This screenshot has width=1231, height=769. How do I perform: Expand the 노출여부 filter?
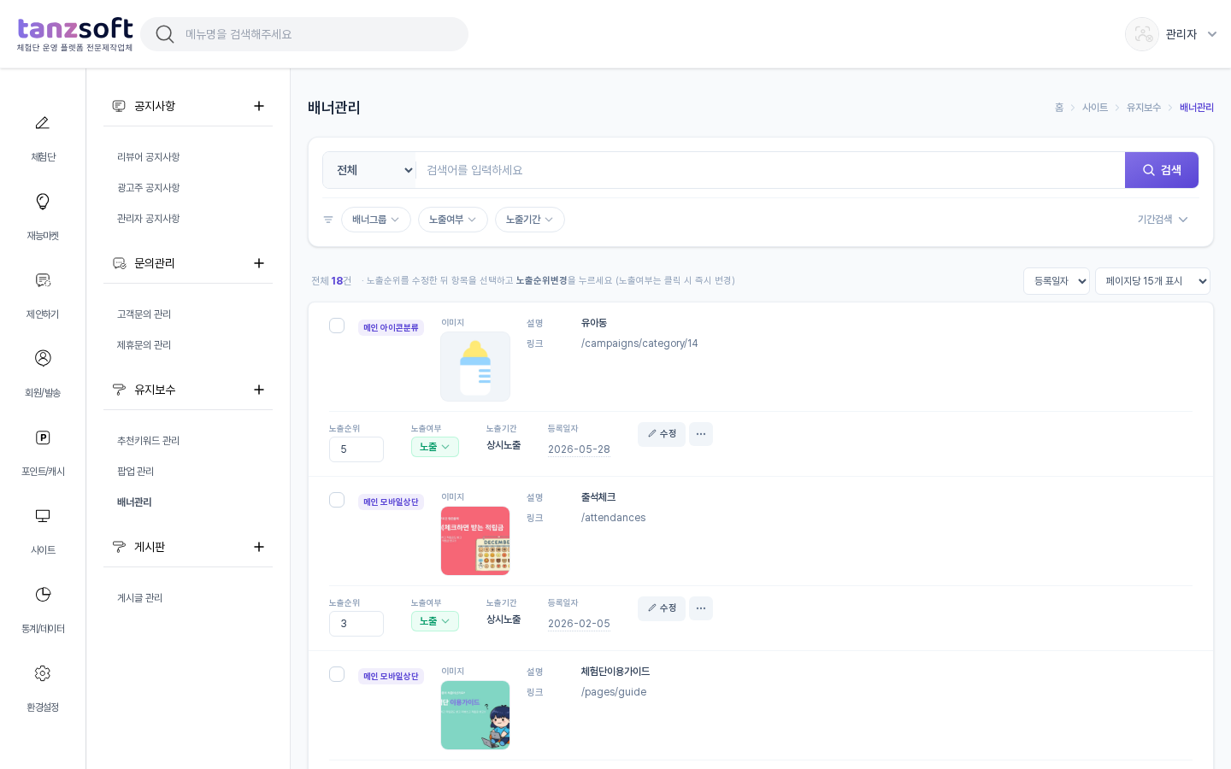point(453,220)
